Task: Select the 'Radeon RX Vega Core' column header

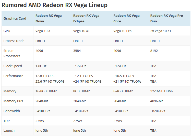Action: (x=126, y=18)
